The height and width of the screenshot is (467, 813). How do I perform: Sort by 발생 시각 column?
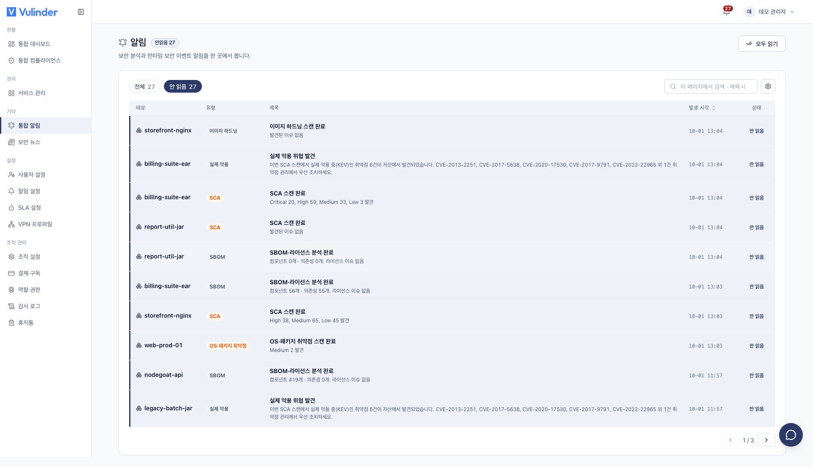pyautogui.click(x=702, y=108)
